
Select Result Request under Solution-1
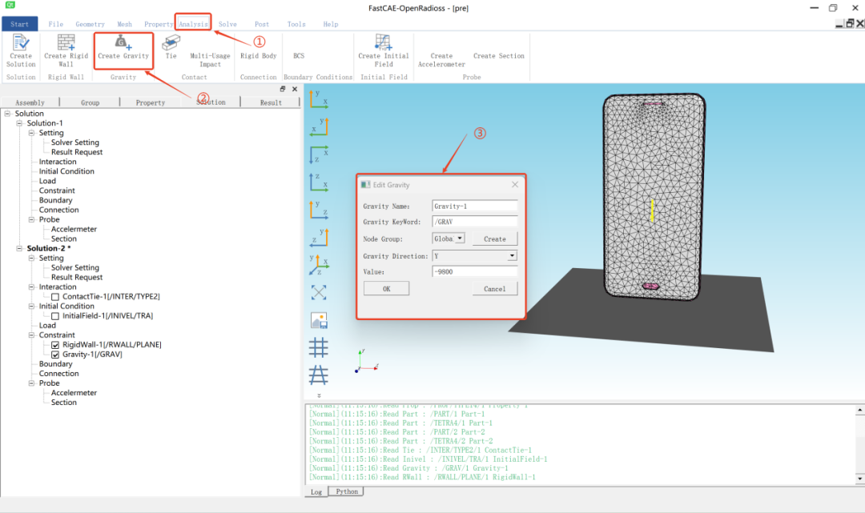click(77, 152)
